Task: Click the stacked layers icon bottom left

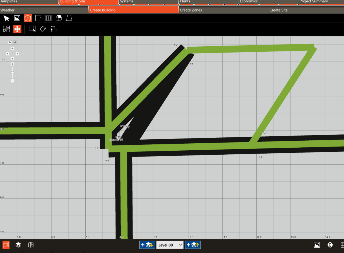Action: 18,245
